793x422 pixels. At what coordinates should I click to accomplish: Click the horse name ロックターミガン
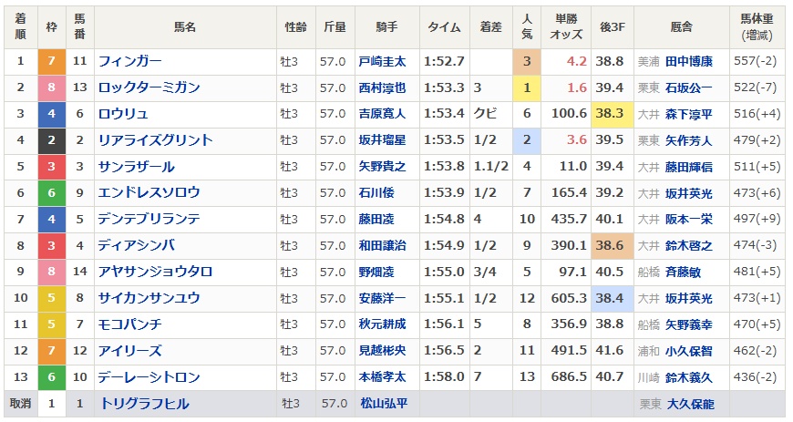click(149, 87)
